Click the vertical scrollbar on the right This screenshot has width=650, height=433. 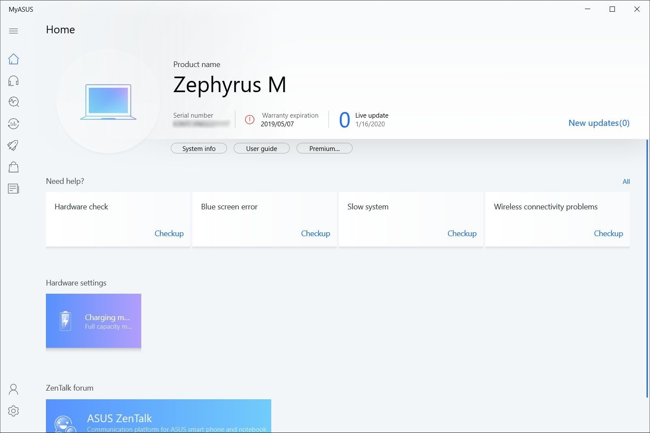click(647, 268)
